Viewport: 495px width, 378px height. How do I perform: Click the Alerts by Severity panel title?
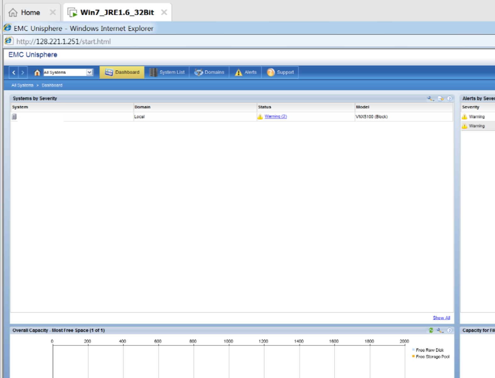pos(478,99)
